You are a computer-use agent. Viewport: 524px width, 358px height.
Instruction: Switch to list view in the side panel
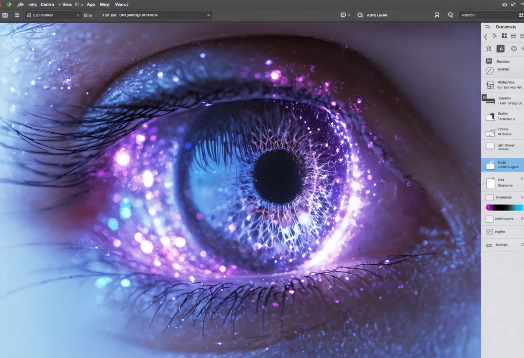513,36
